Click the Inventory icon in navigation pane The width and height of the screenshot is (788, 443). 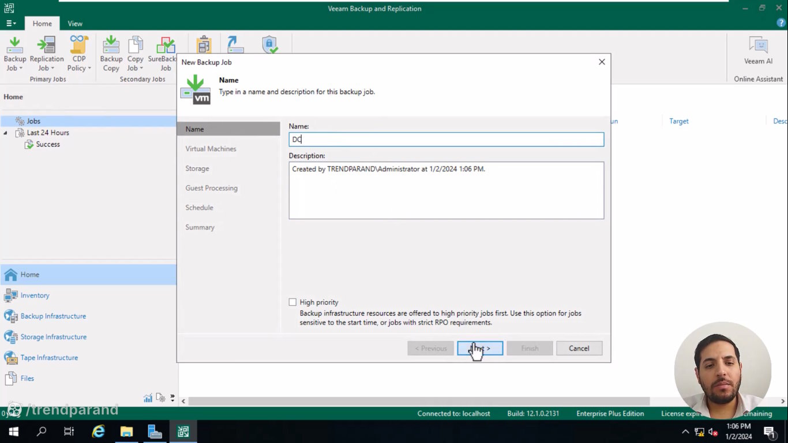click(x=11, y=295)
